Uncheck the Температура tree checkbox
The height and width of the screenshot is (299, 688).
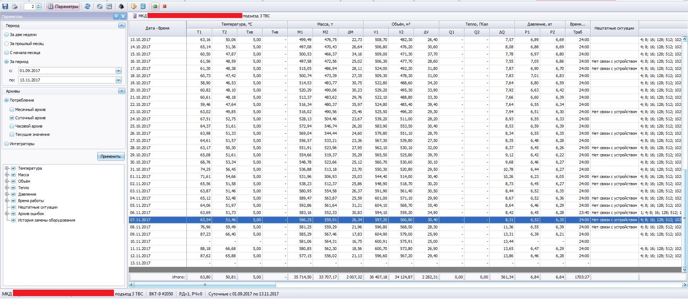(x=13, y=168)
